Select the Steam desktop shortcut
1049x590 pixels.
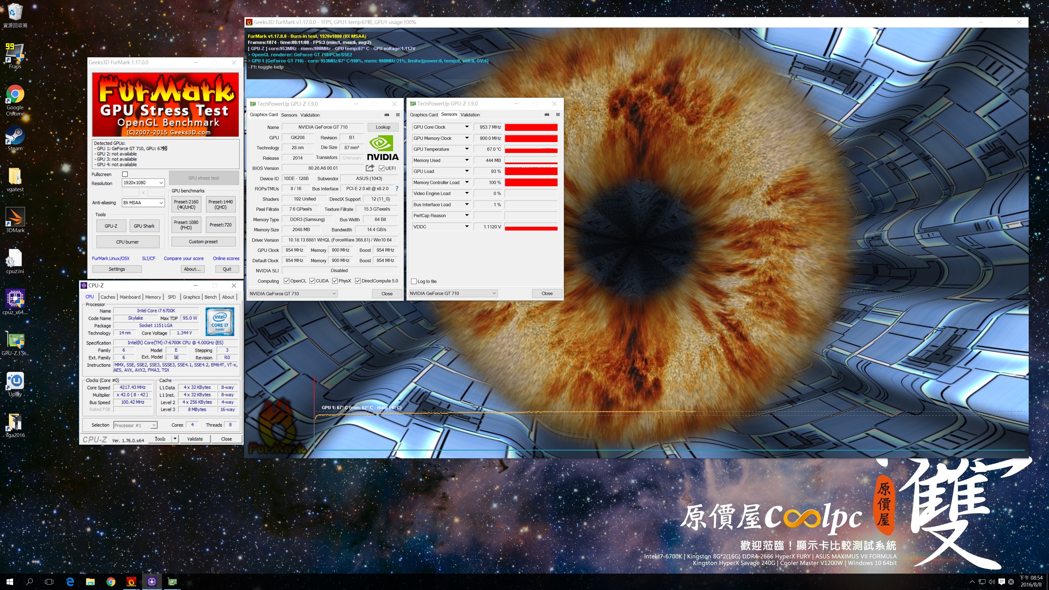click(15, 138)
